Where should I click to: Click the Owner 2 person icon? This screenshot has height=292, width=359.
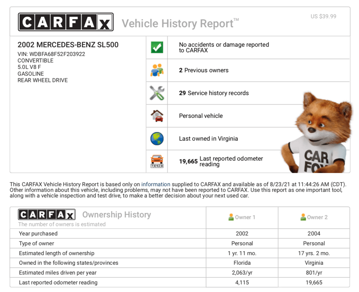point(303,217)
